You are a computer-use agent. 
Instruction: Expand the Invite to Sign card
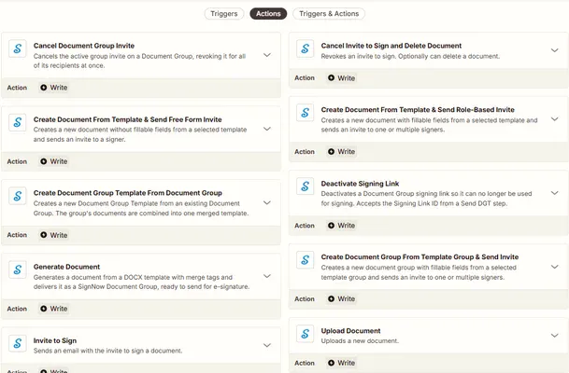click(x=267, y=345)
